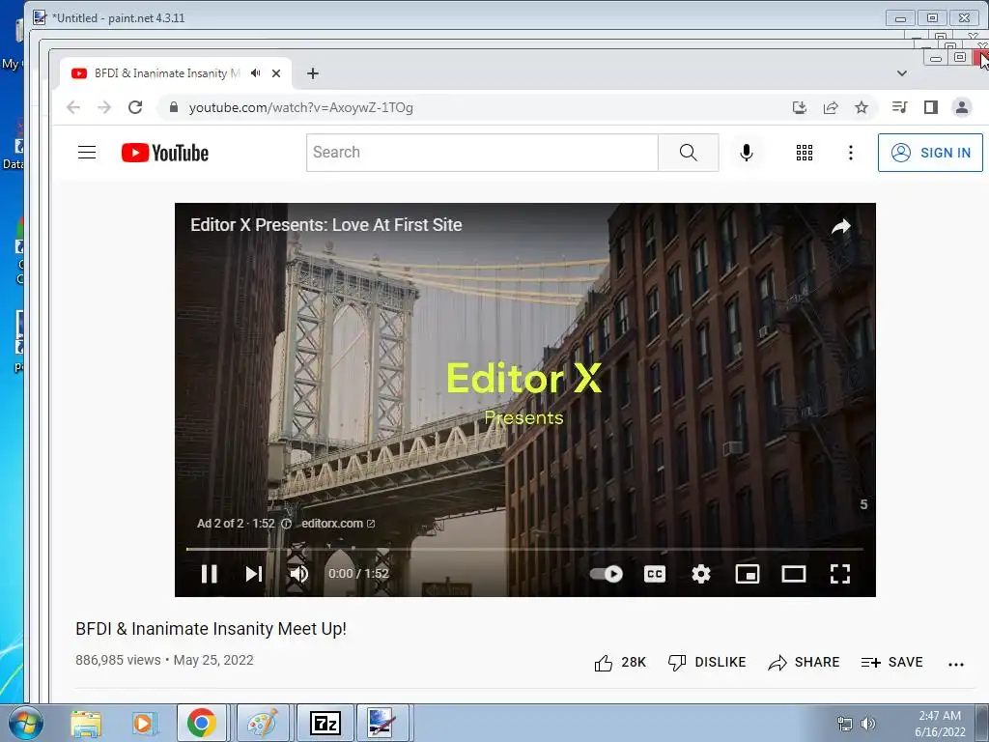Image resolution: width=989 pixels, height=742 pixels.
Task: Open YouTube settings three-dot menu
Action: click(x=850, y=153)
